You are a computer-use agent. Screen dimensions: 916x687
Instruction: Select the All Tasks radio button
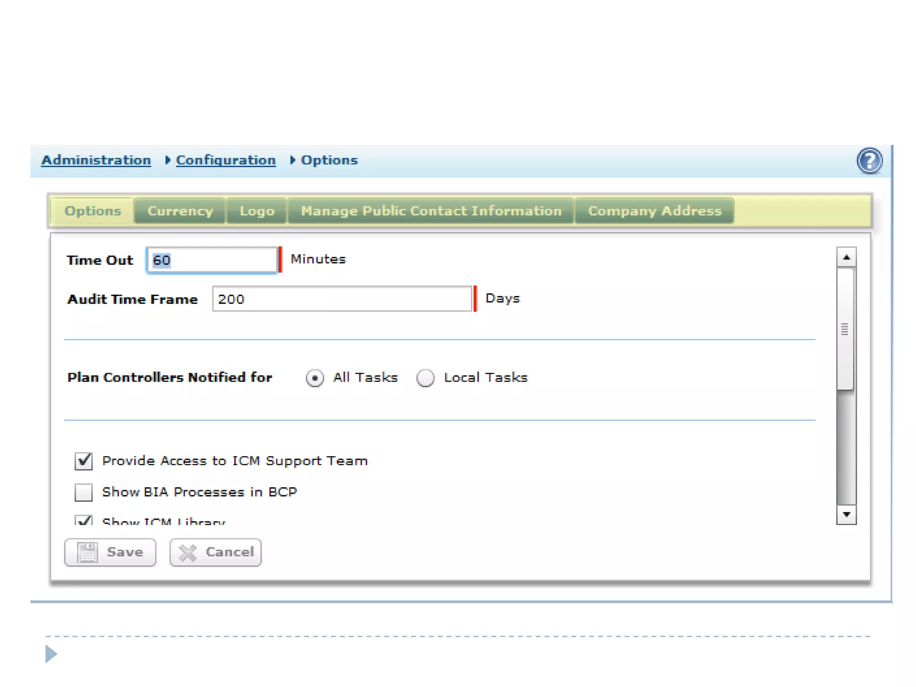click(315, 378)
